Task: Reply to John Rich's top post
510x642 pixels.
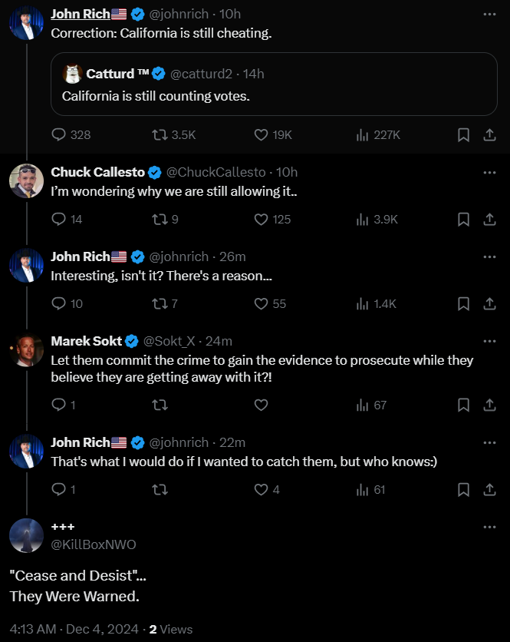Action: [x=59, y=134]
